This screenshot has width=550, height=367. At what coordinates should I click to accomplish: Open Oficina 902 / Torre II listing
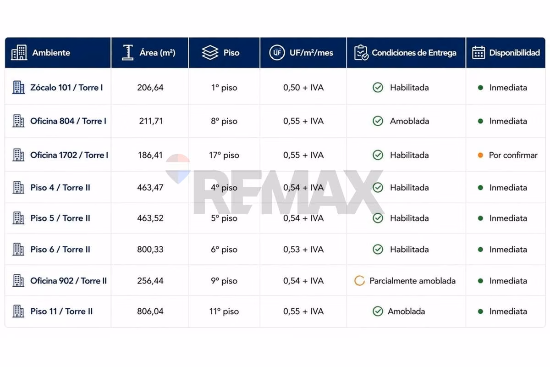tap(69, 281)
